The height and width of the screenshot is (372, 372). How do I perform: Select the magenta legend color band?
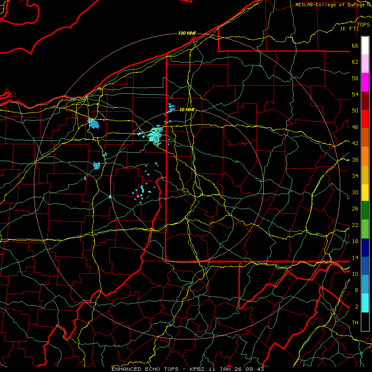click(x=365, y=82)
